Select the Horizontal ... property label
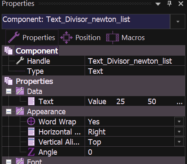The image size is (187, 164). click(x=59, y=132)
